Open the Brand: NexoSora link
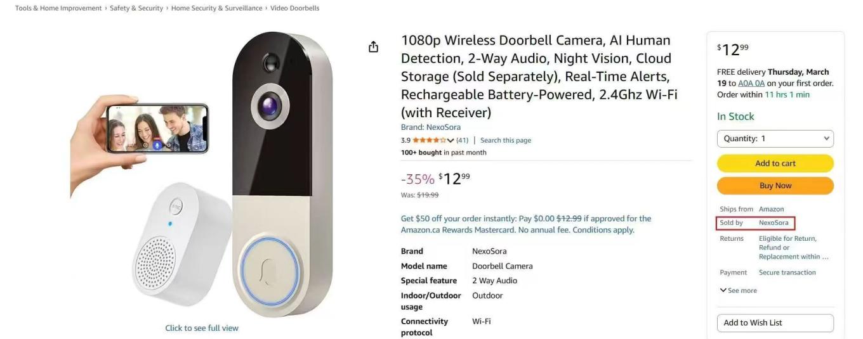 coord(431,127)
